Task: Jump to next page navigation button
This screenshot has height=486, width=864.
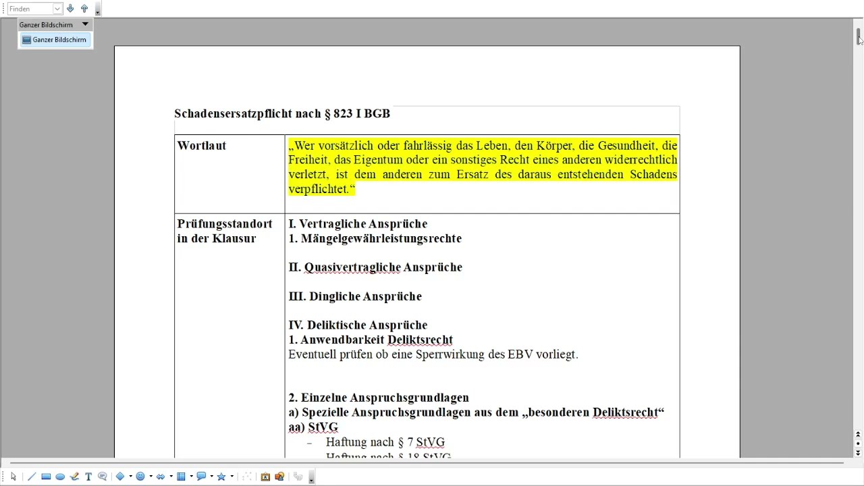Action: pos(858,452)
